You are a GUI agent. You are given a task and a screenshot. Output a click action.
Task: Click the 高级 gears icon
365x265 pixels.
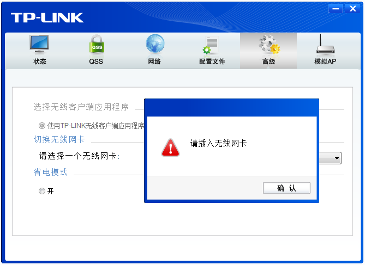[270, 44]
